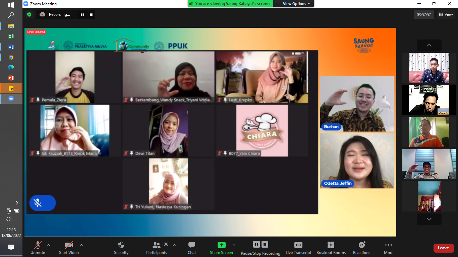Screen dimensions: 458x257
Task: Open the Reactions menu
Action: (361, 248)
